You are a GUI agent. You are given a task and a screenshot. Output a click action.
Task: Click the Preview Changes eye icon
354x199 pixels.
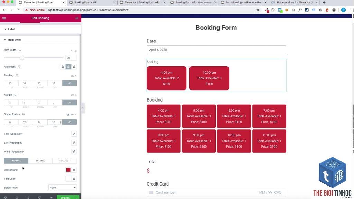pos(51,197)
